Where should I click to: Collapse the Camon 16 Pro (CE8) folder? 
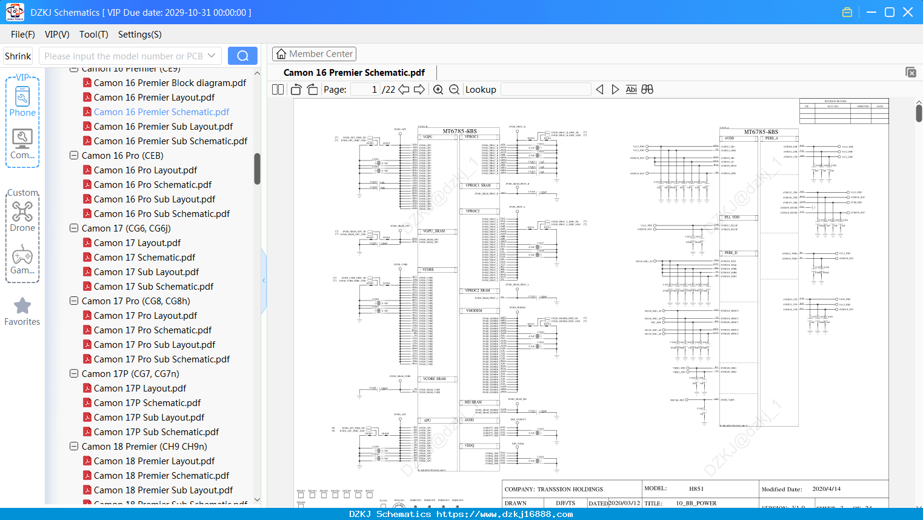tap(74, 155)
